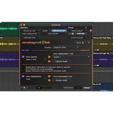113x113 pixels.
Task: Click the REVOICE PRO orange label
Action: pos(85,50)
